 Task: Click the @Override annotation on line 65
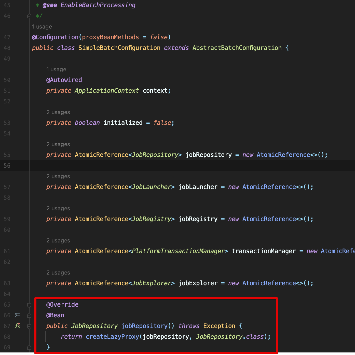pyautogui.click(x=62, y=305)
